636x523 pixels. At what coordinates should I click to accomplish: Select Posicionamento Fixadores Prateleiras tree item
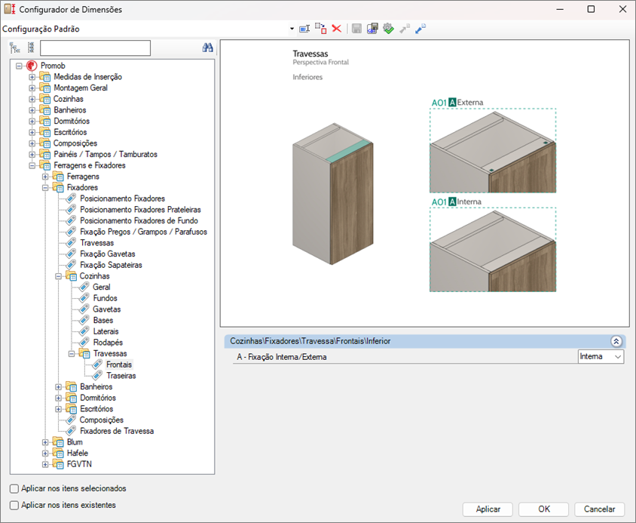[x=140, y=209]
